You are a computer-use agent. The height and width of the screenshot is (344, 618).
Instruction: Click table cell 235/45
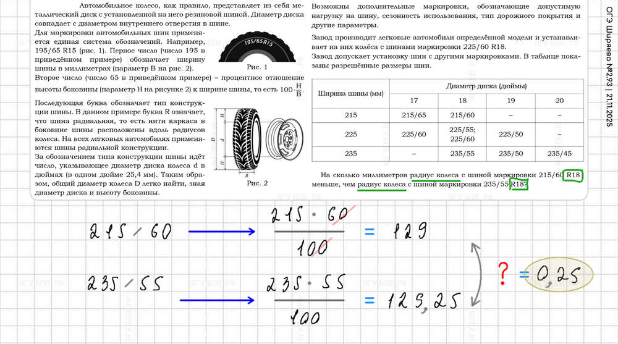[559, 154]
